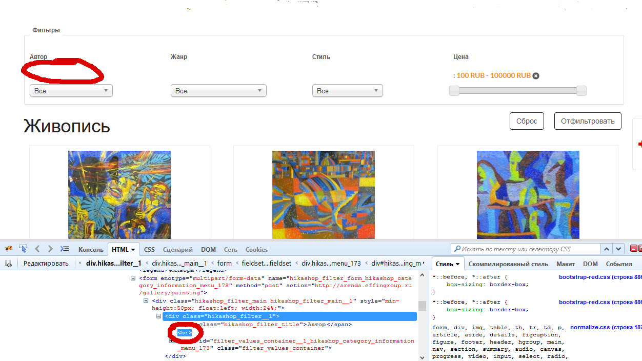Open HTML tab options arrow
Image resolution: width=642 pixels, height=361 pixels.
pos(133,250)
